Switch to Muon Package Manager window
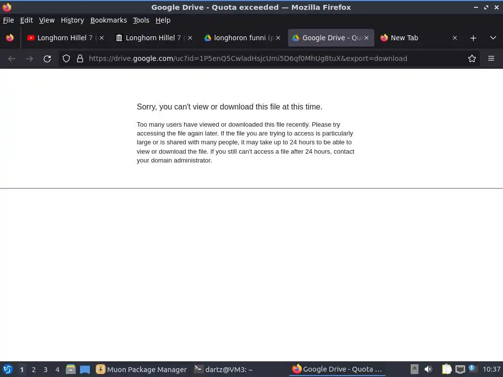This screenshot has width=503, height=377. pos(141,370)
